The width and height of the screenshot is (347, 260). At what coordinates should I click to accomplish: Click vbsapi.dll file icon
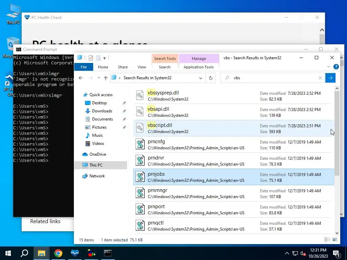pos(140,111)
